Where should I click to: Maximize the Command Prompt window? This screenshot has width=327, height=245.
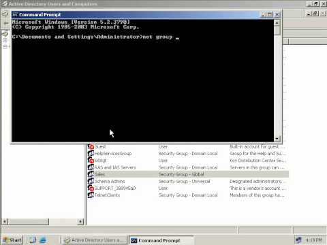point(270,14)
